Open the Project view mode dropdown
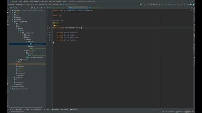Image resolution: width=202 pixels, height=113 pixels. click(15, 8)
